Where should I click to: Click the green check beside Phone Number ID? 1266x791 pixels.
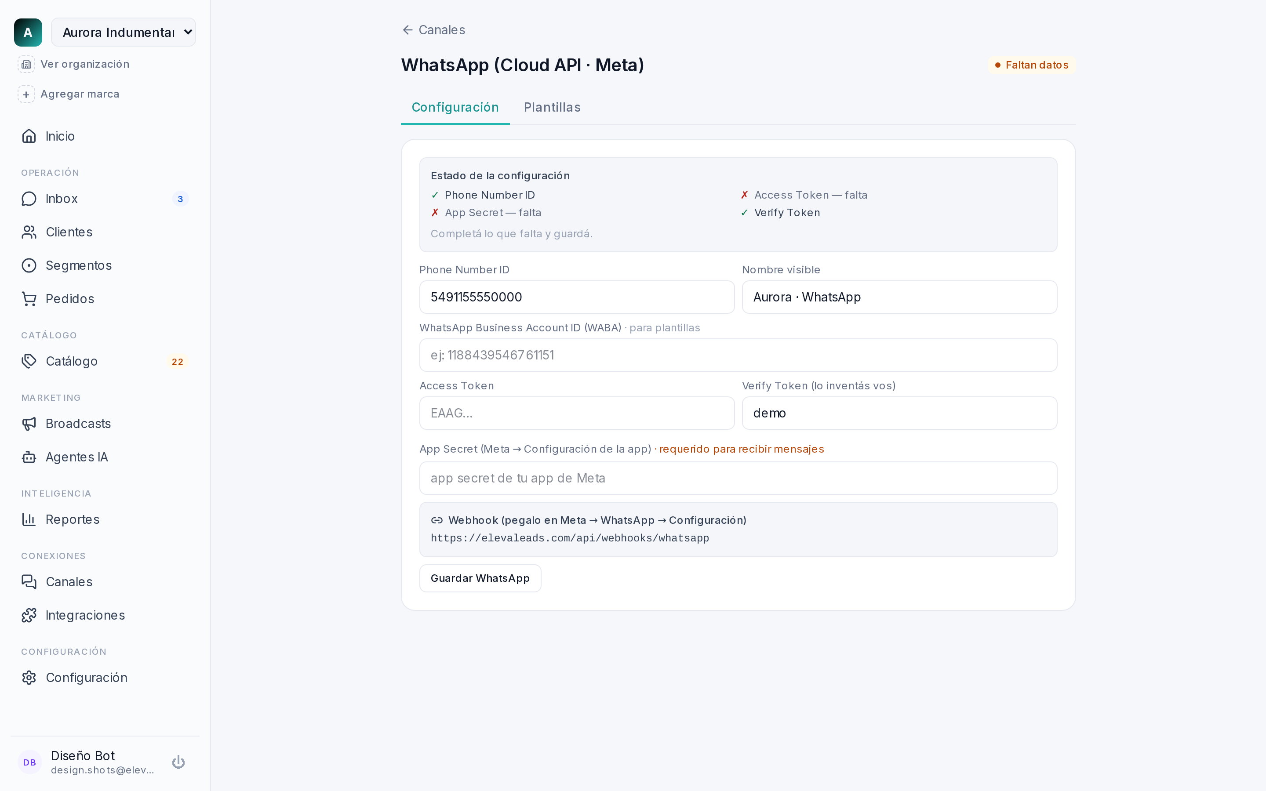(435, 195)
